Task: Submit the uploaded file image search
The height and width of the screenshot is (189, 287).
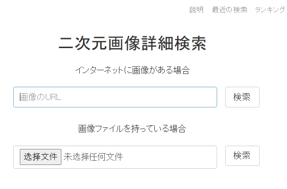Action: click(242, 156)
